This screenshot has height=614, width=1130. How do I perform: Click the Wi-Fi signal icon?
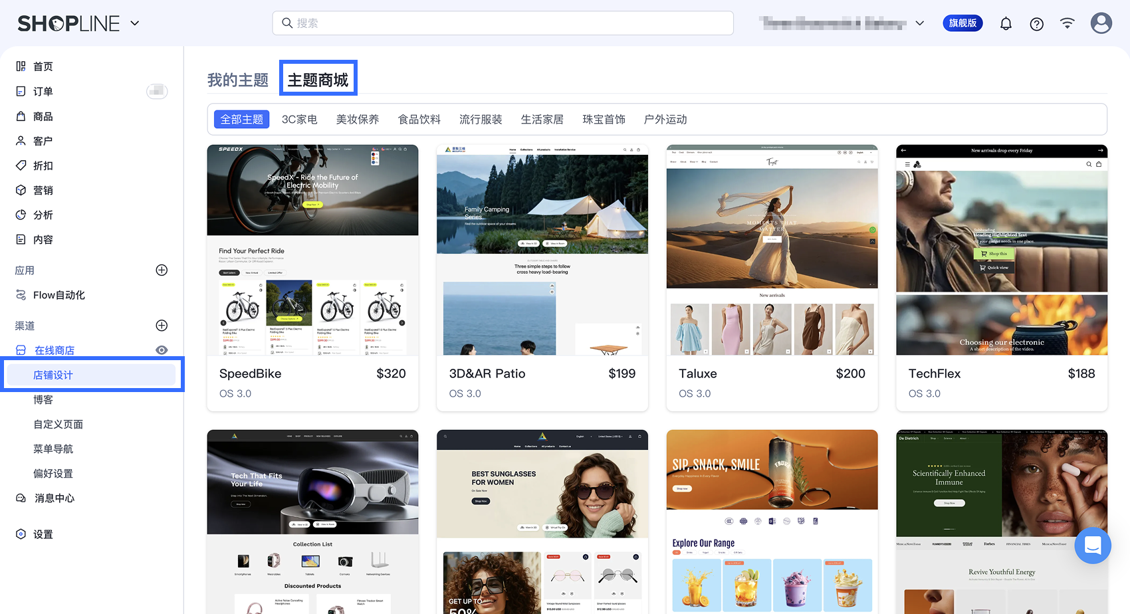coord(1067,23)
